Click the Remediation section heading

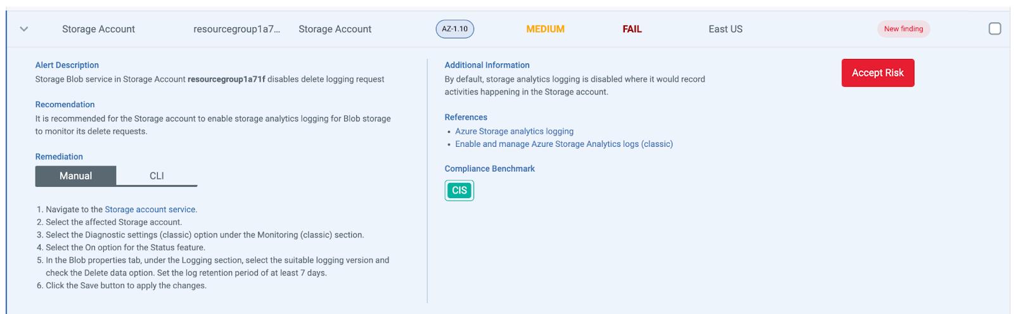click(x=59, y=156)
